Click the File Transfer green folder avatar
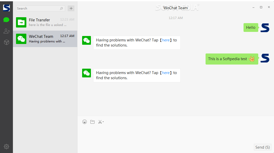Image resolution: width=274 pixels, height=153 pixels. (21, 22)
